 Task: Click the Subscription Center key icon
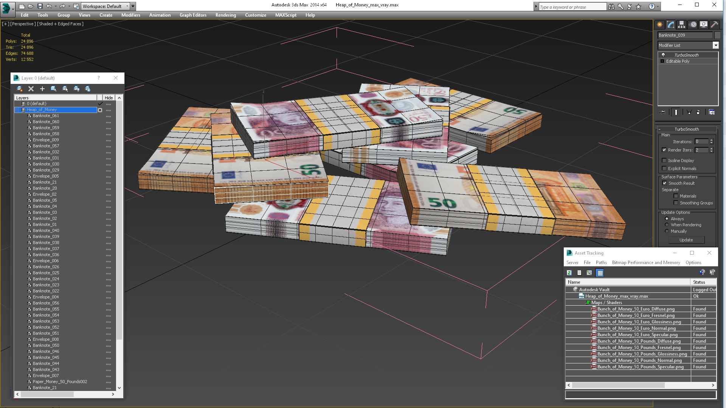pos(621,6)
